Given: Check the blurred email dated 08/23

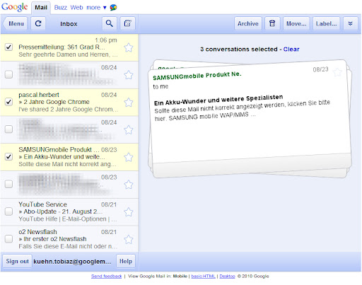Looking at the screenshot, I should tap(8, 184).
